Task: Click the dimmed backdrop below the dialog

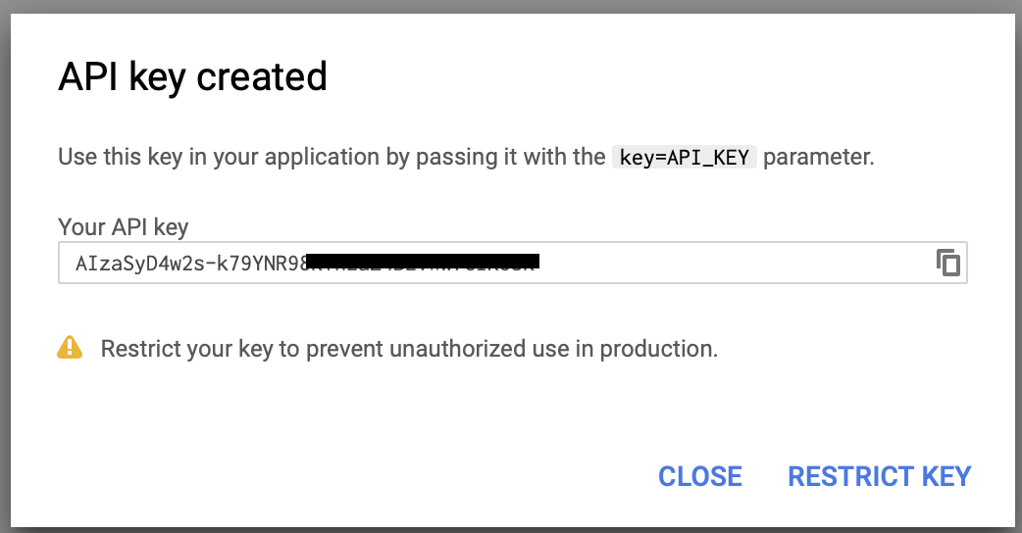Action: [511, 530]
